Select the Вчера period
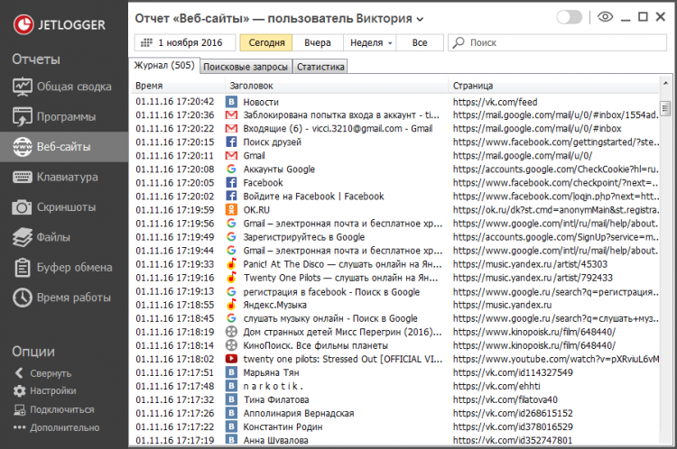Image resolution: width=677 pixels, height=449 pixels. point(318,42)
